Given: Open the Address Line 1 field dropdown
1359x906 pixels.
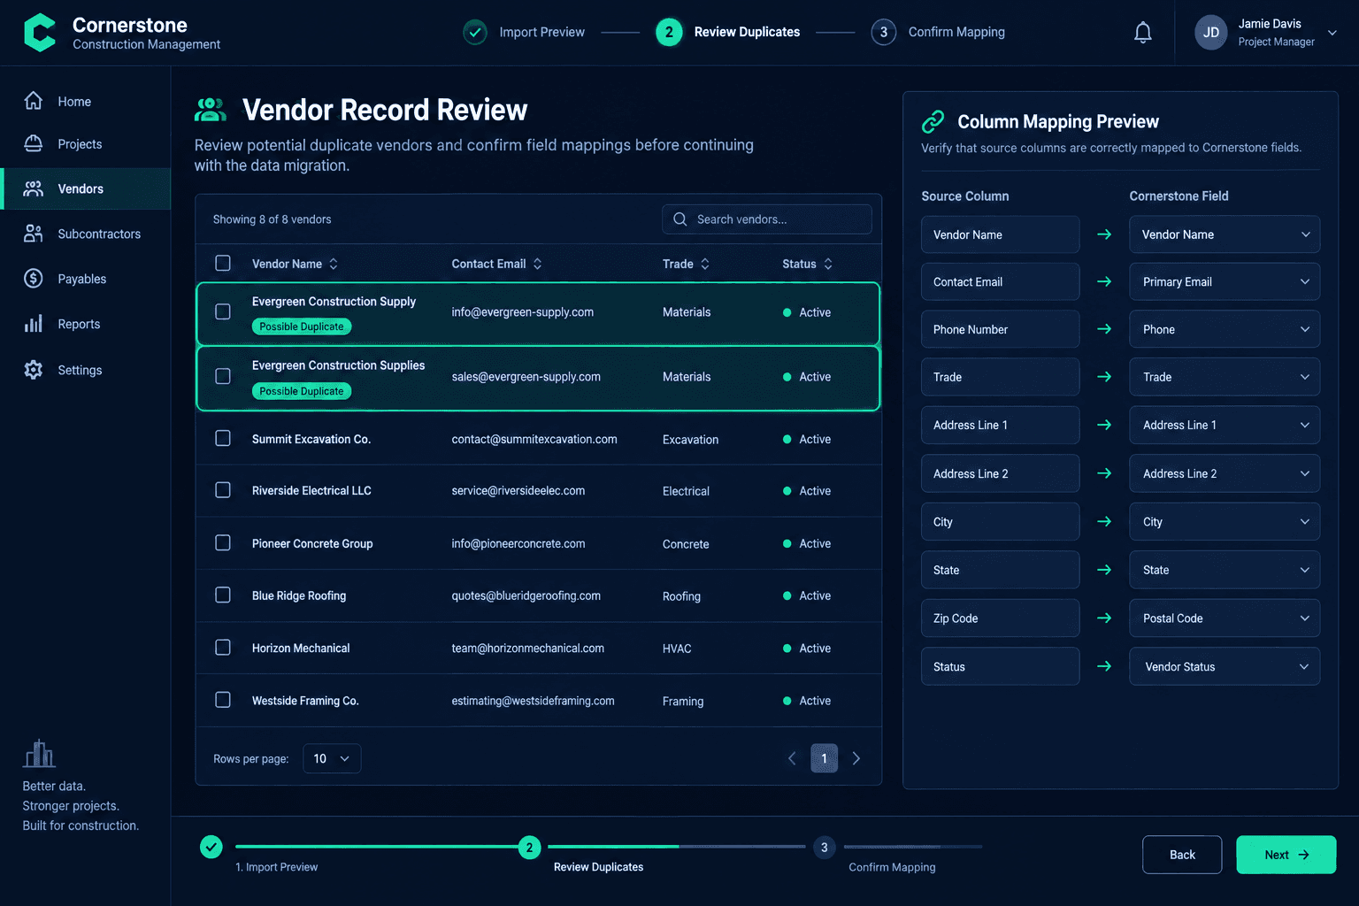Looking at the screenshot, I should (1225, 425).
